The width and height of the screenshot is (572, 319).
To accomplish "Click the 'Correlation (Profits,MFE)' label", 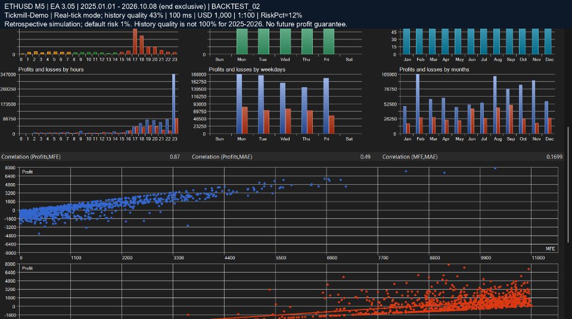I will pyautogui.click(x=31, y=157).
